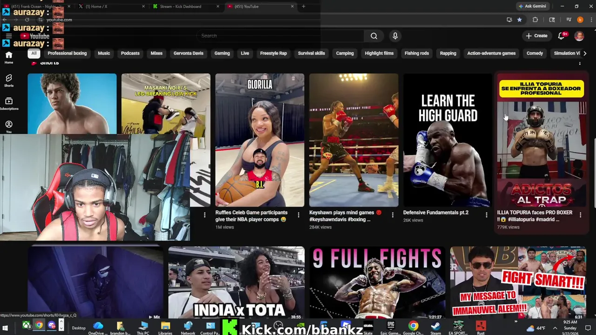Show more filter chips with right arrow
Screen dimensions: 596x335
(x=585, y=53)
